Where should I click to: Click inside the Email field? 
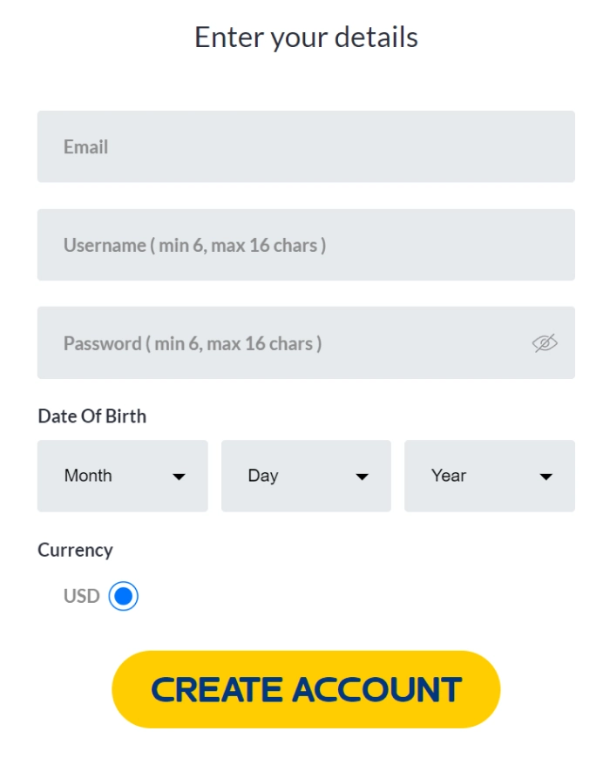tap(305, 146)
